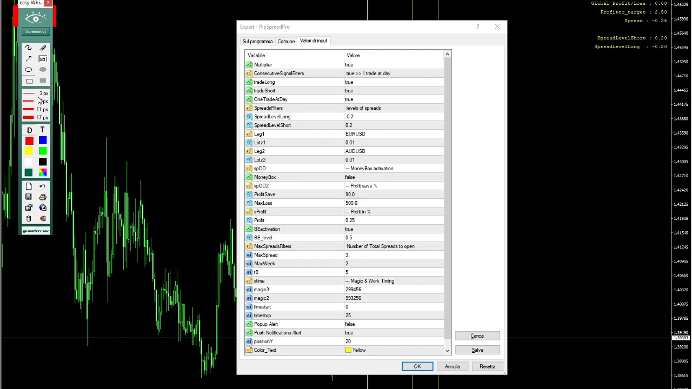
Task: Click the save floppy disk icon
Action: pos(29,197)
